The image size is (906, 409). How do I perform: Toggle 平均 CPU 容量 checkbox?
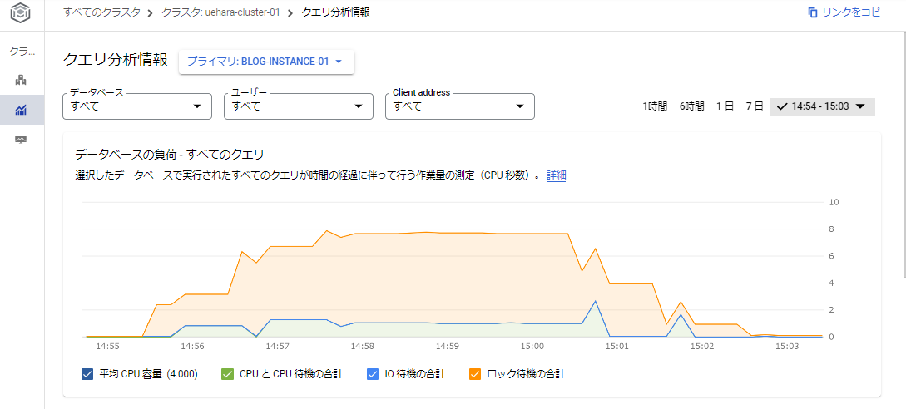click(87, 374)
